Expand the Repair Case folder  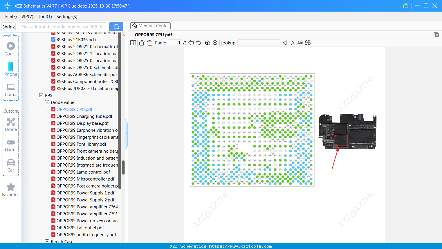[x=47, y=241]
